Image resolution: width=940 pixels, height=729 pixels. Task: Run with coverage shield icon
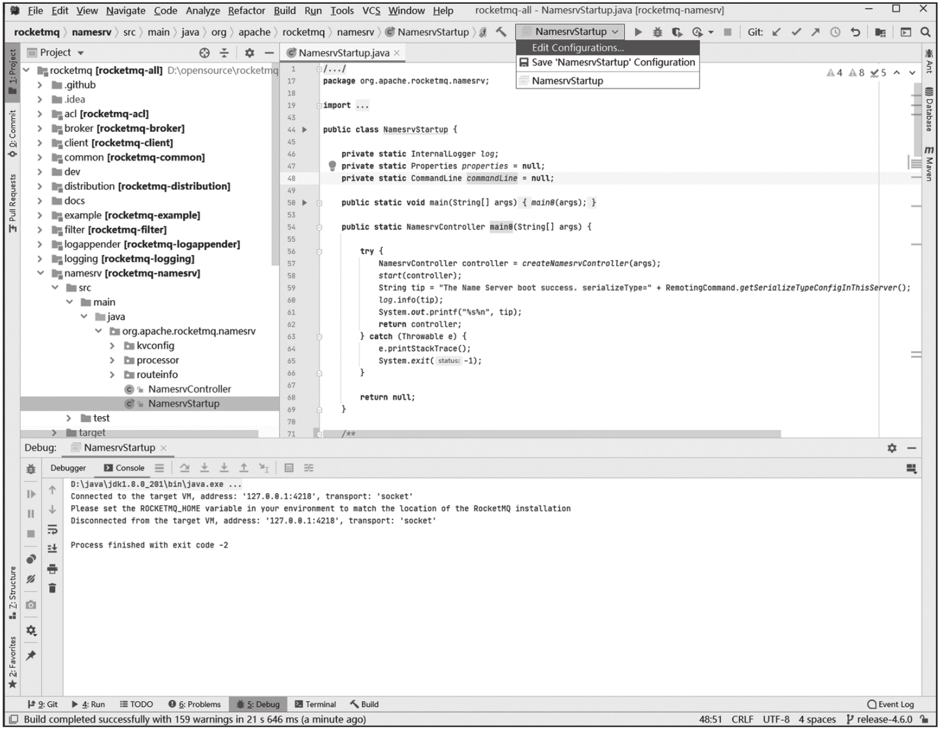tap(677, 32)
